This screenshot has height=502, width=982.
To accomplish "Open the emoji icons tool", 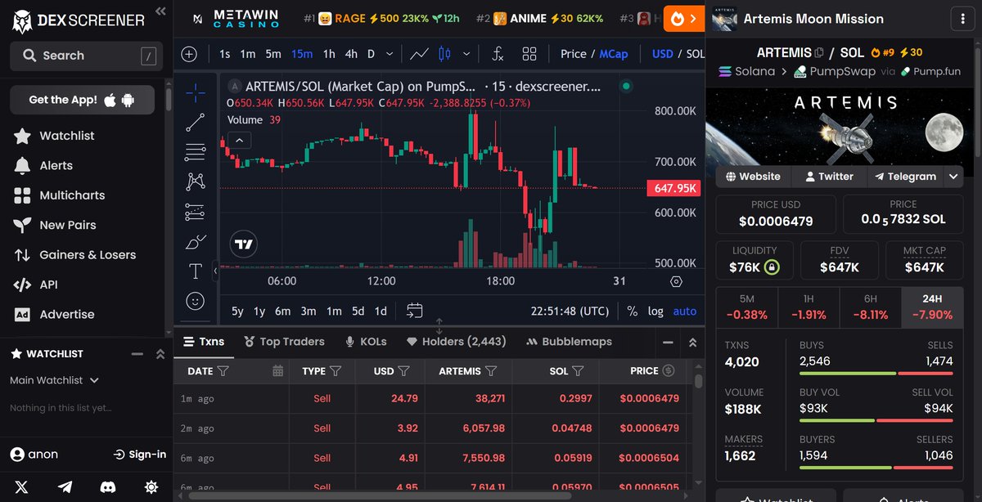I will click(x=195, y=301).
